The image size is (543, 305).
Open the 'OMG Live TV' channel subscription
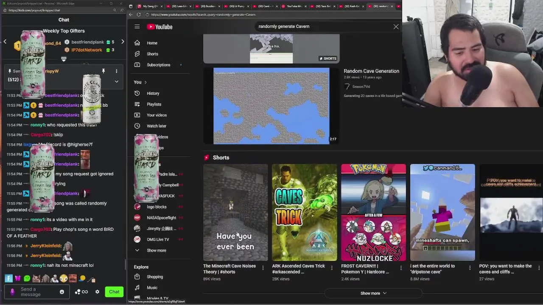coord(159,239)
